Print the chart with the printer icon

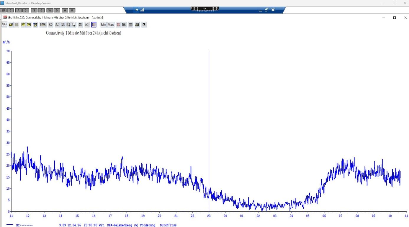point(137,25)
